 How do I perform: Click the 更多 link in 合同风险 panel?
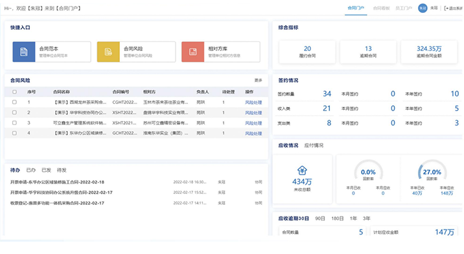(259, 80)
